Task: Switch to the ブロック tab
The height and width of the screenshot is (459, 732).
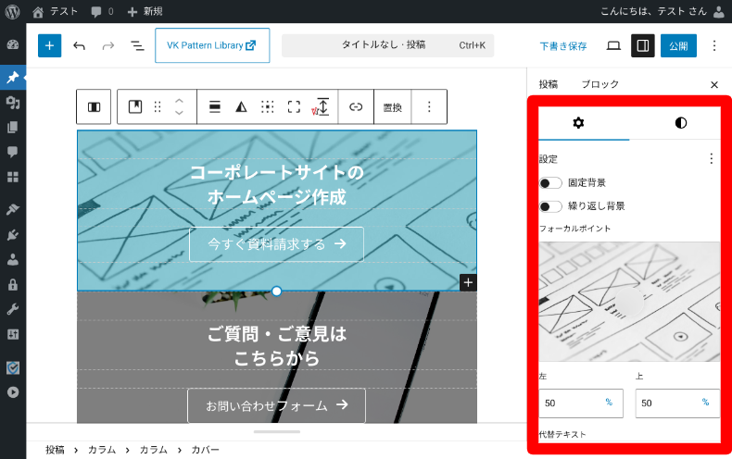Action: pyautogui.click(x=599, y=84)
